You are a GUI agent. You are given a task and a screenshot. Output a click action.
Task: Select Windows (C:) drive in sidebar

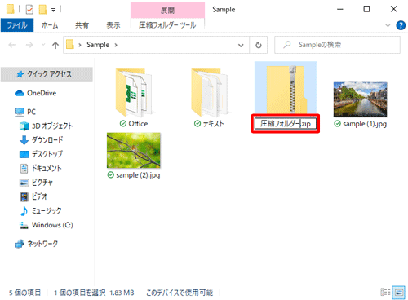click(52, 225)
